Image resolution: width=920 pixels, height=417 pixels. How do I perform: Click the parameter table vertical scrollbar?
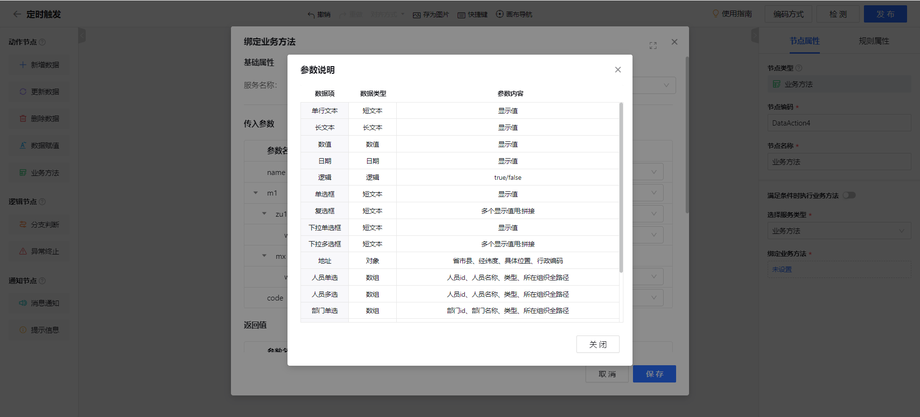pyautogui.click(x=621, y=187)
